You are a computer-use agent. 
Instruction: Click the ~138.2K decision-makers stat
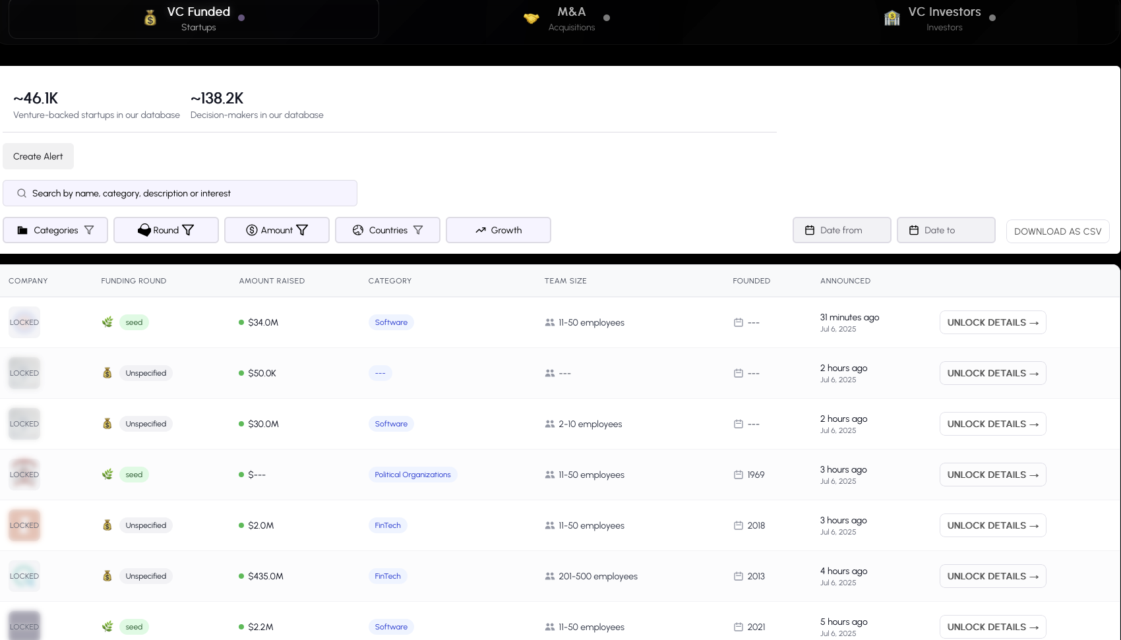tap(257, 105)
